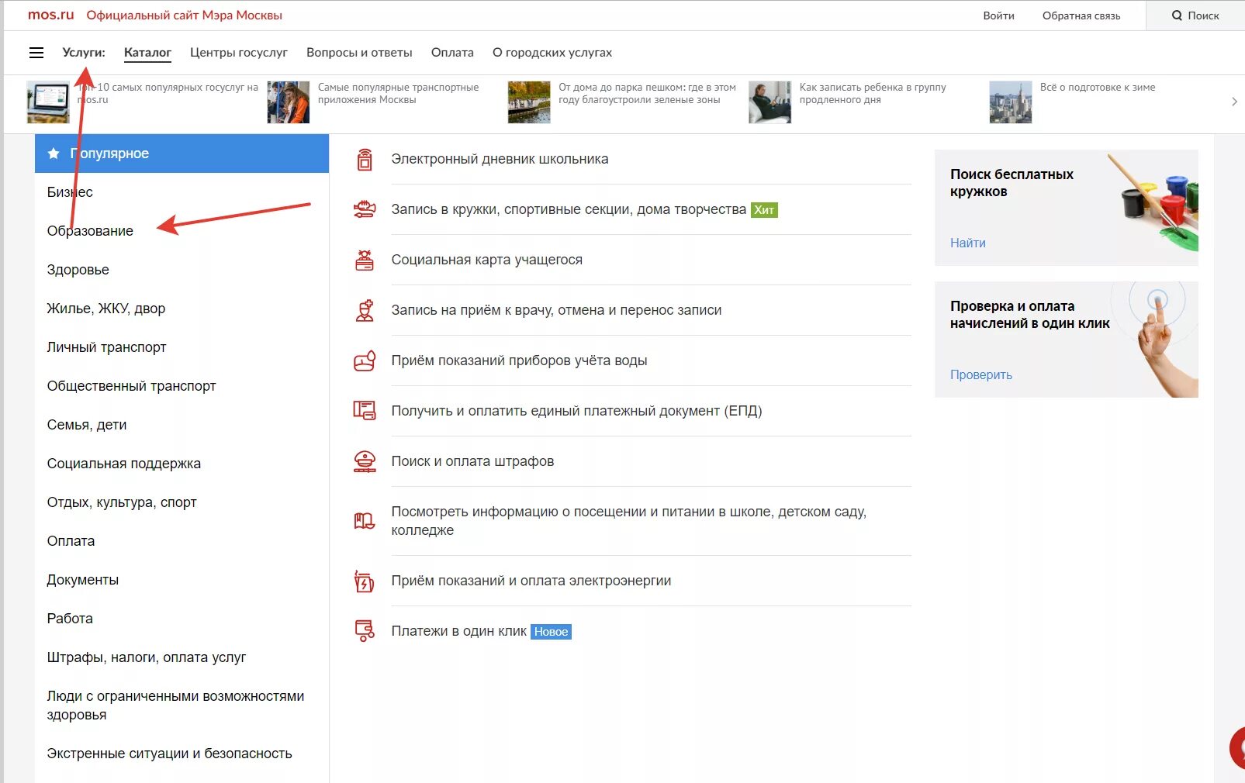Click the Проверка и оплата начислений banner
The image size is (1245, 783).
tap(1067, 340)
